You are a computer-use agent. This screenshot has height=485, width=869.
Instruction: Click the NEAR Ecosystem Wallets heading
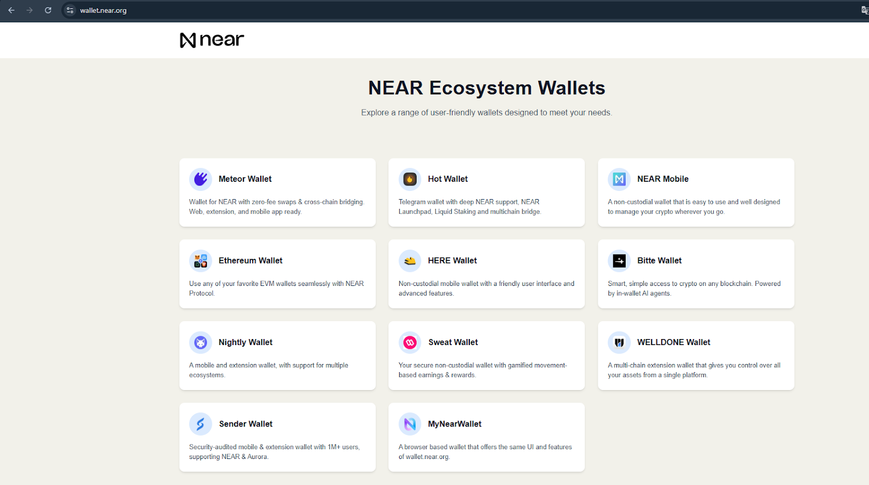[487, 88]
